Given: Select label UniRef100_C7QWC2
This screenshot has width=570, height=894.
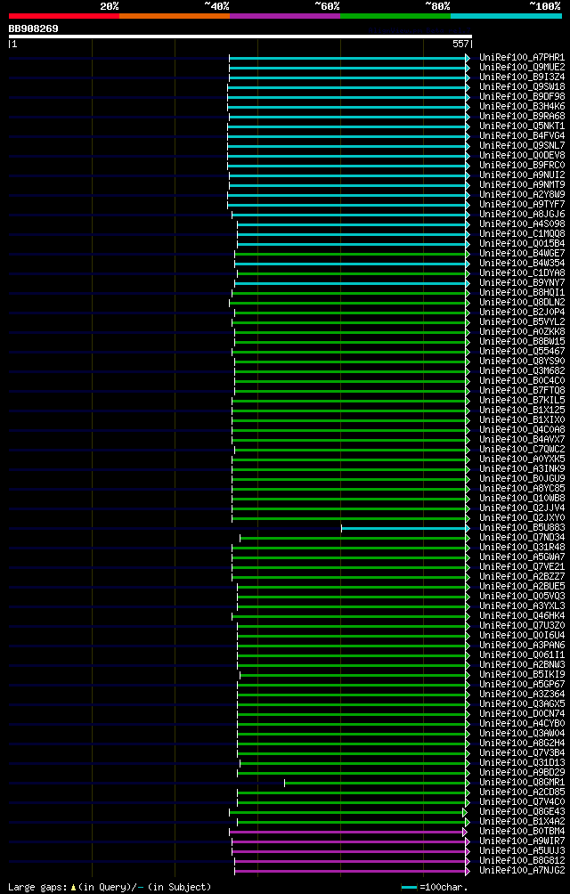Looking at the screenshot, I should tap(522, 450).
